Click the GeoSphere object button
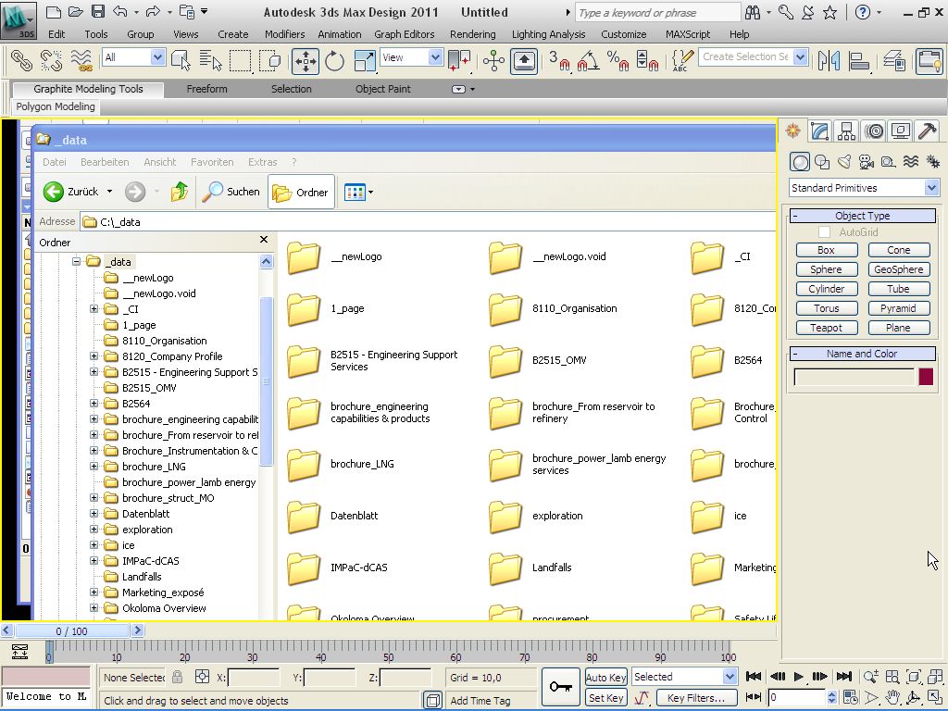 tap(898, 269)
